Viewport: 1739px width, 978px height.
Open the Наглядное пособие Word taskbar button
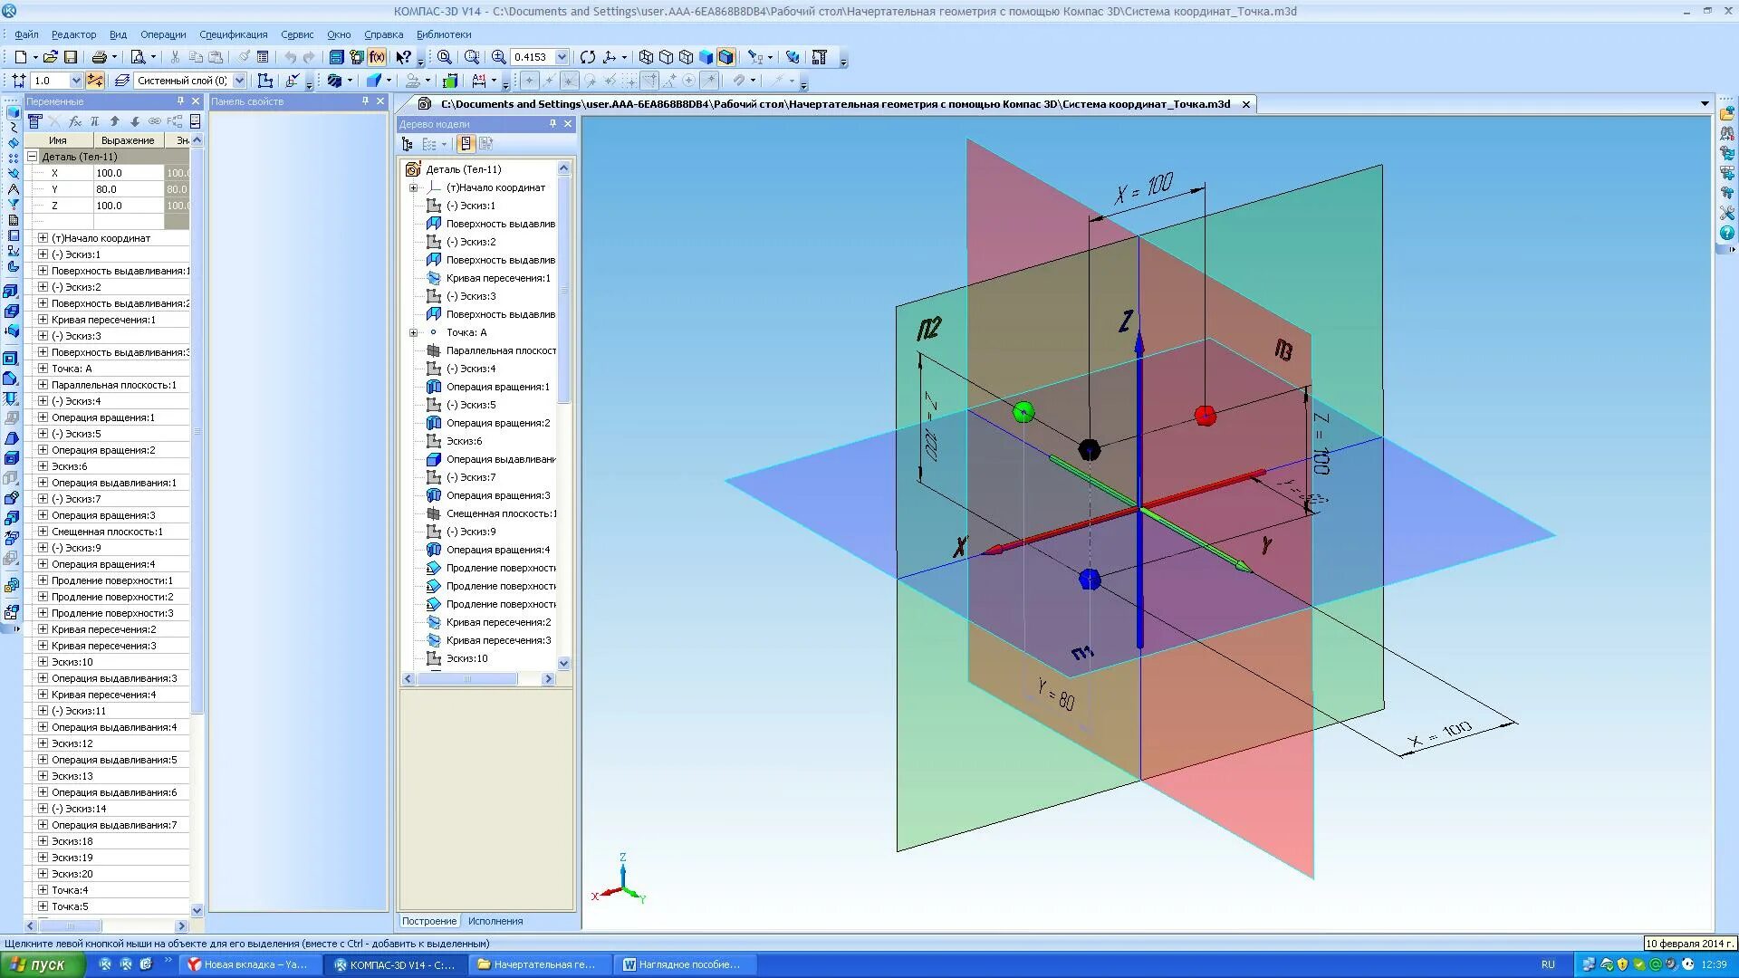pos(682,964)
